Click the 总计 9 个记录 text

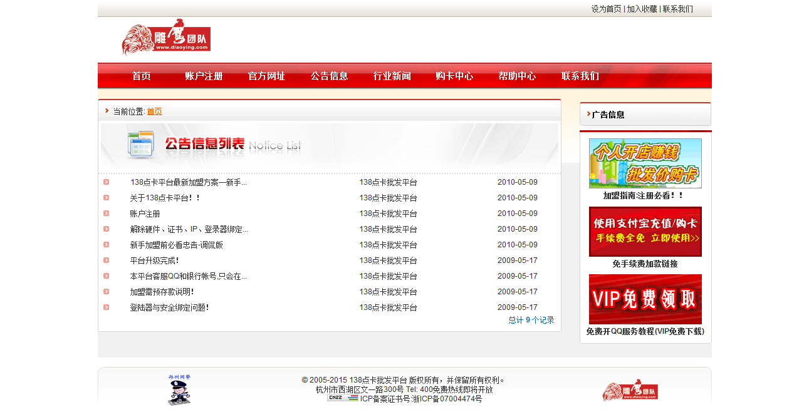point(531,320)
